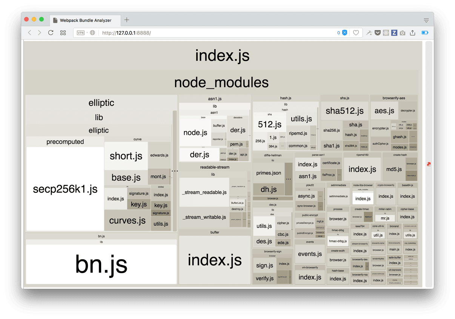Open the share icon in toolbar
This screenshot has height=319, width=455.
coord(412,33)
